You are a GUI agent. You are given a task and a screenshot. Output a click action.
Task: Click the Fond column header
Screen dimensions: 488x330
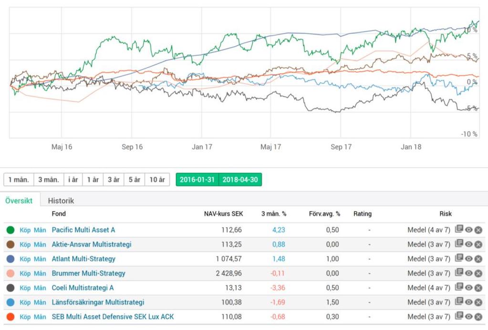point(59,213)
